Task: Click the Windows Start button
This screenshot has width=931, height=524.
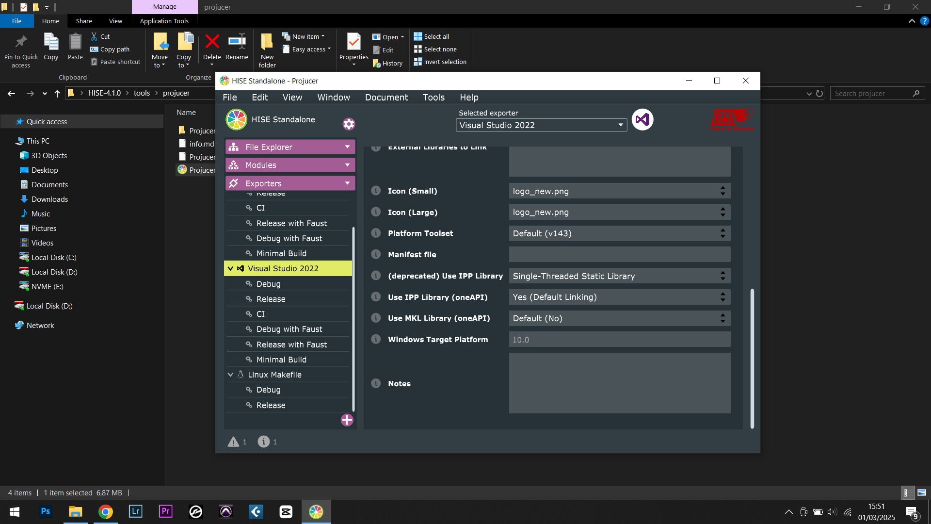Action: pos(15,511)
